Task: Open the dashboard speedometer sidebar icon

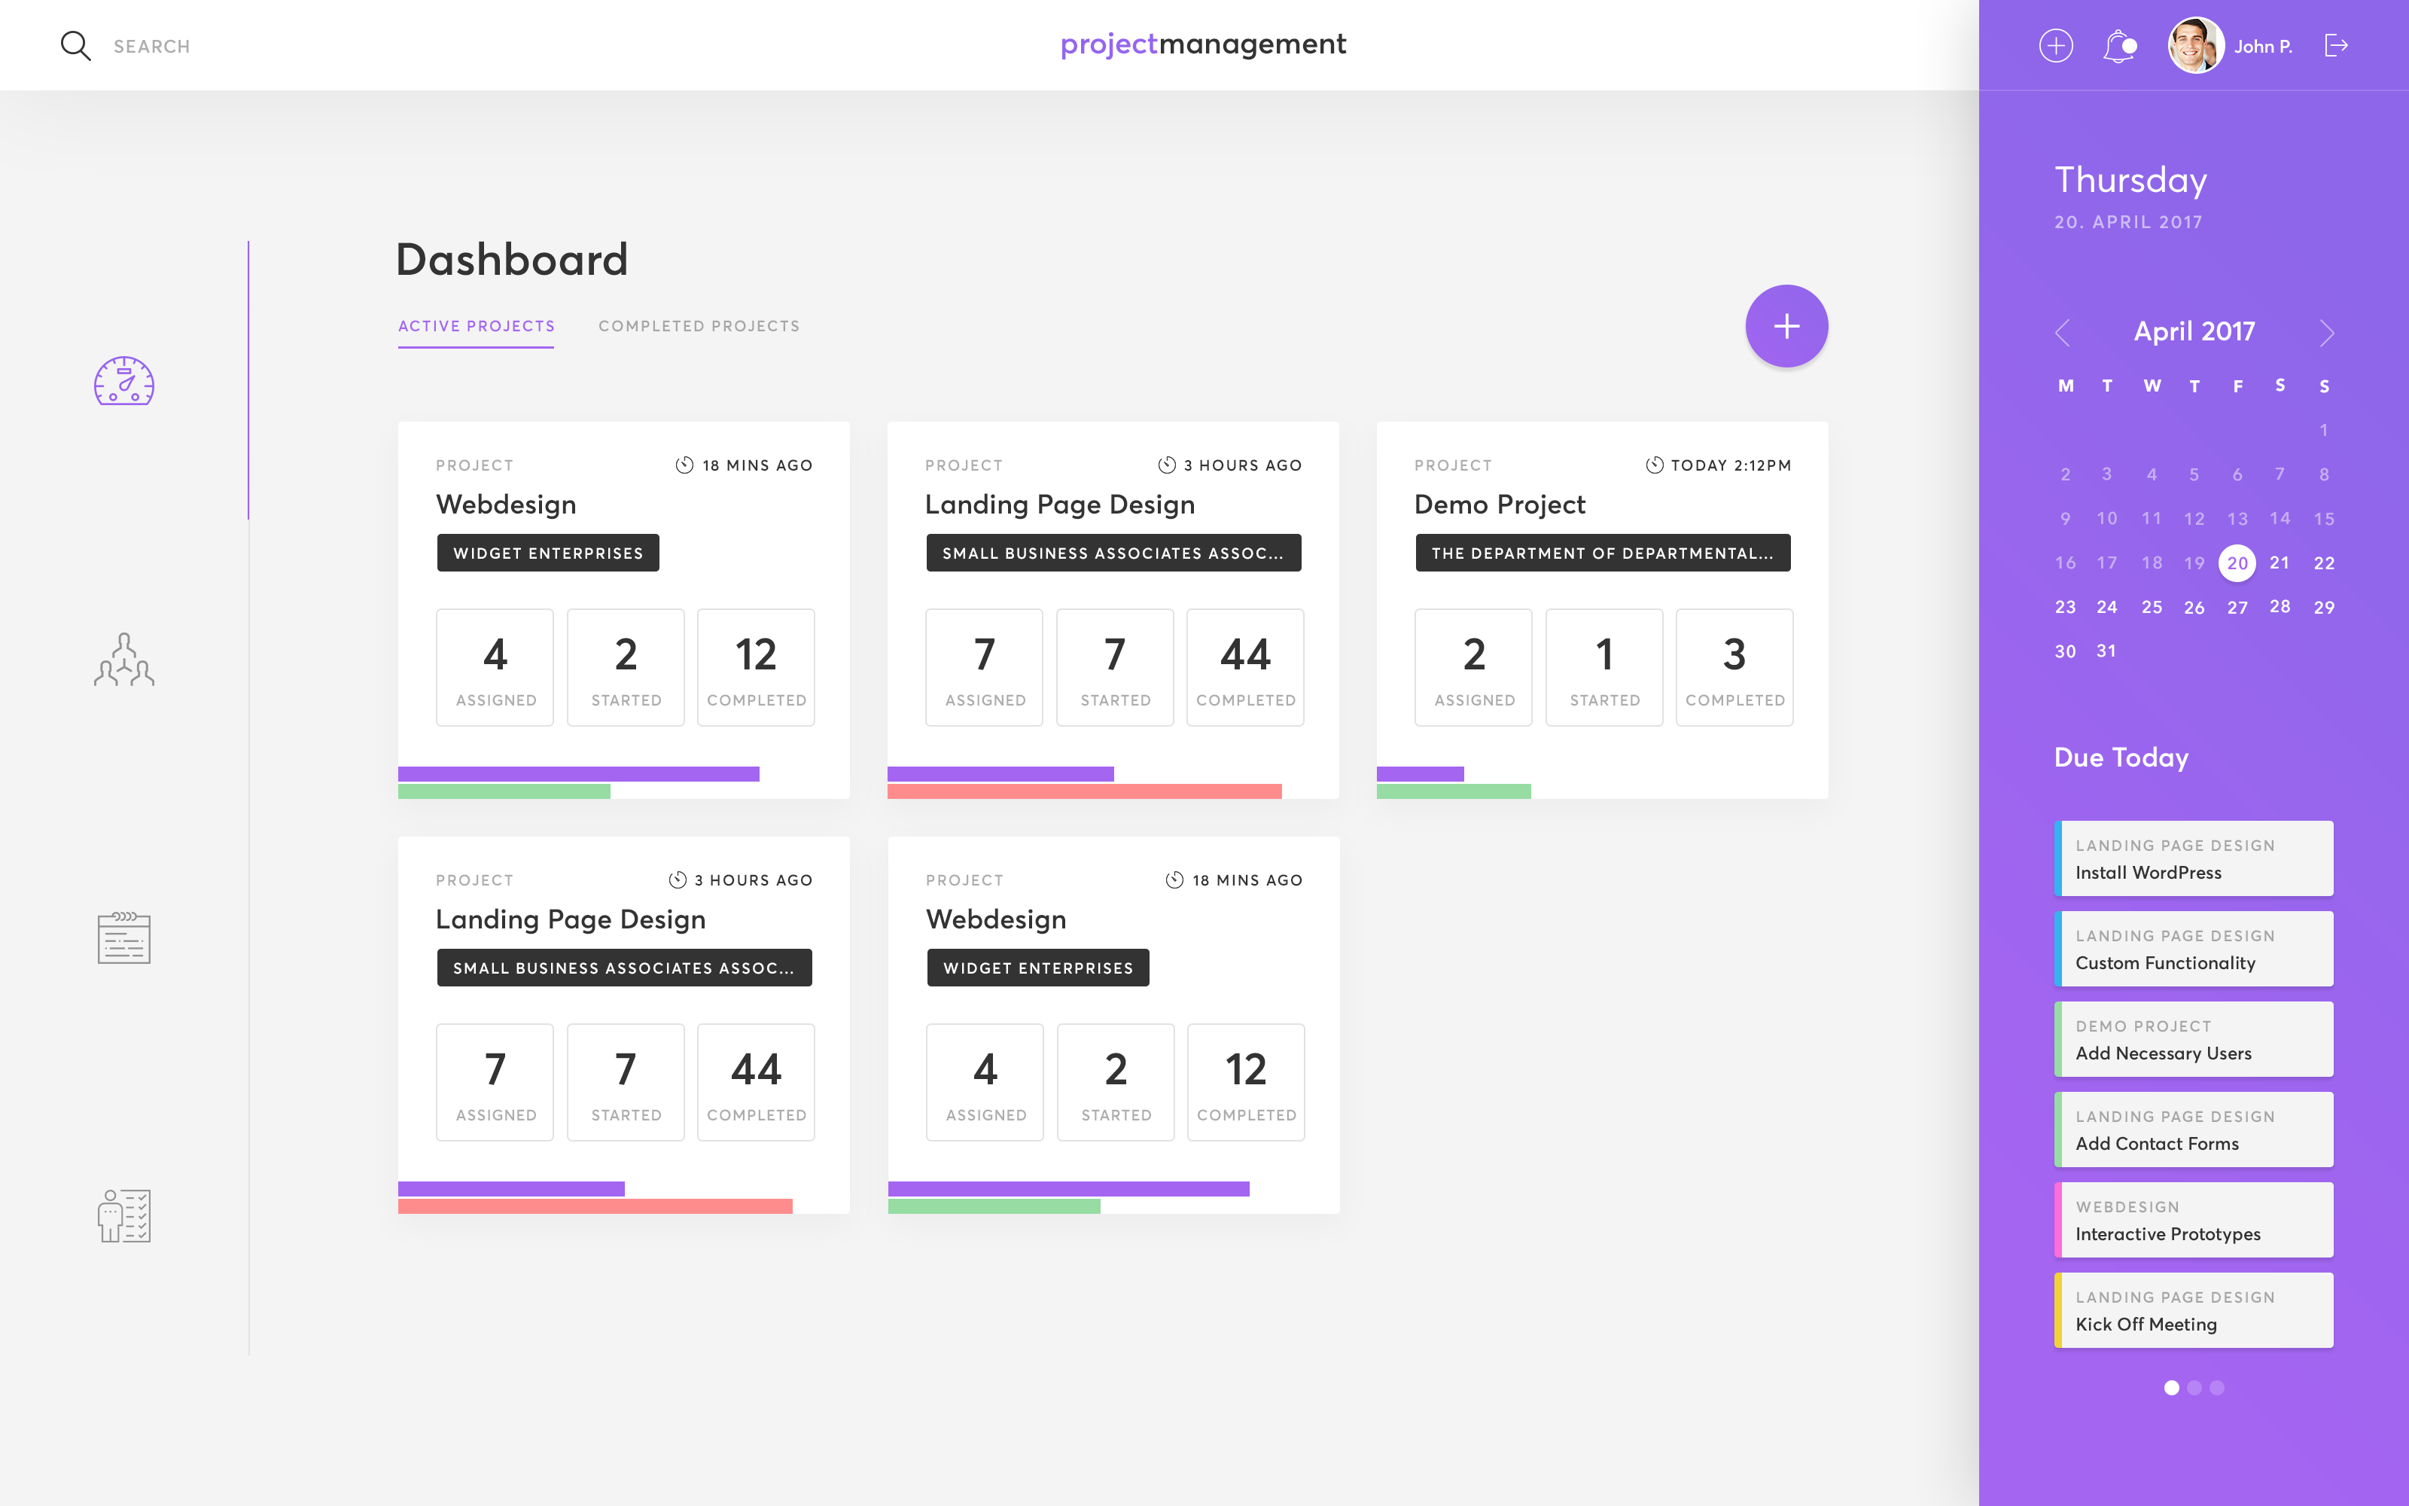Action: pyautogui.click(x=123, y=380)
